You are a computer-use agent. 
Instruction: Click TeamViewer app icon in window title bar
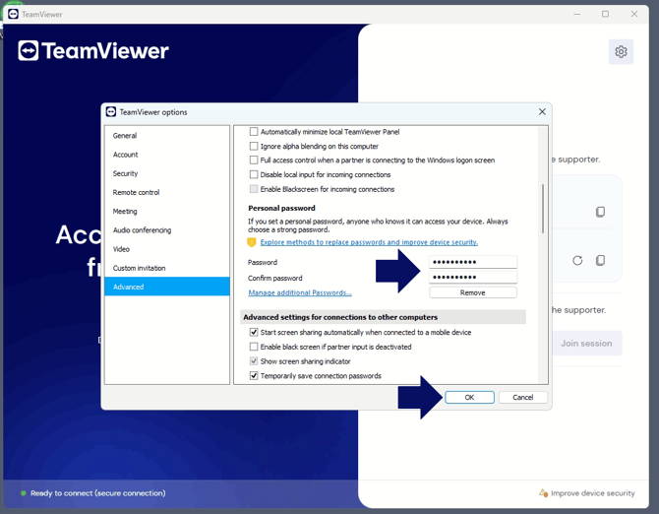click(13, 15)
